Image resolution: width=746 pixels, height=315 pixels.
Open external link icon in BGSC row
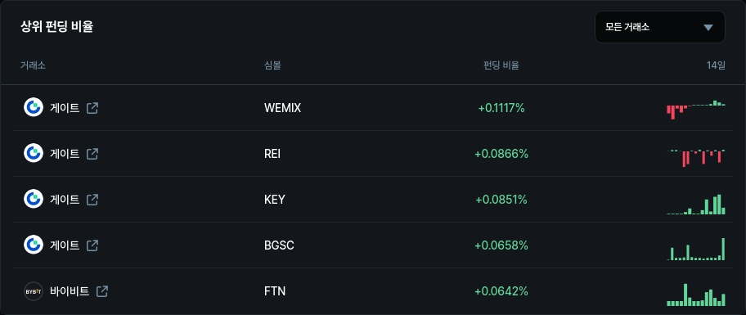coord(92,245)
